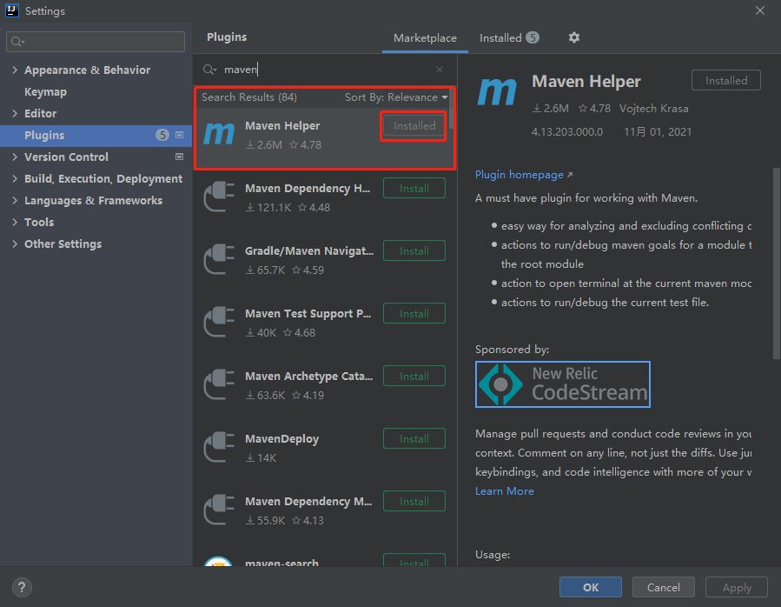Click the Vojtech Krasa vendor name
Image resolution: width=781 pixels, height=607 pixels.
[653, 108]
